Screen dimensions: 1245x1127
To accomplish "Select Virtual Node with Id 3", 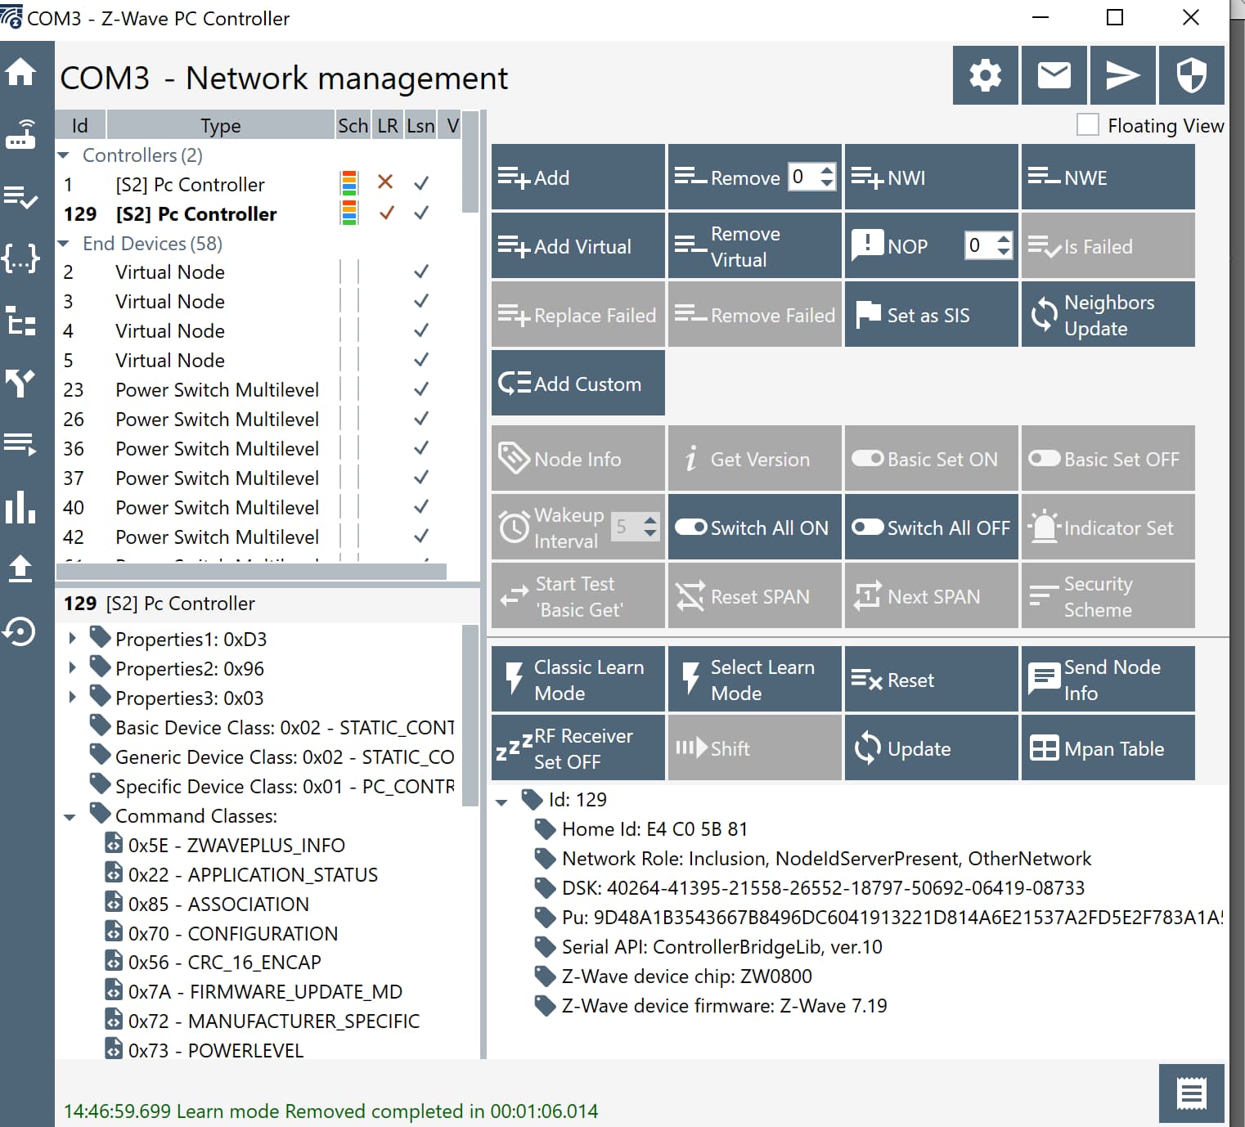I will (170, 302).
